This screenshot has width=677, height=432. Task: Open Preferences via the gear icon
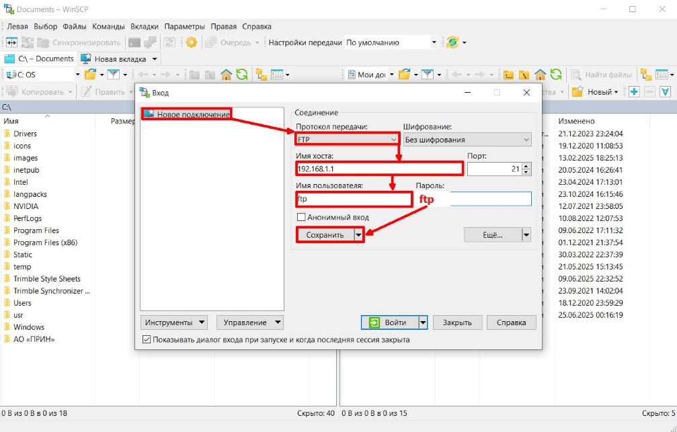[x=191, y=42]
